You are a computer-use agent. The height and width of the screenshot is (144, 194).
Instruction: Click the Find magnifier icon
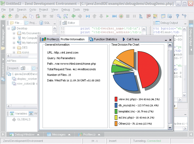[59, 16]
